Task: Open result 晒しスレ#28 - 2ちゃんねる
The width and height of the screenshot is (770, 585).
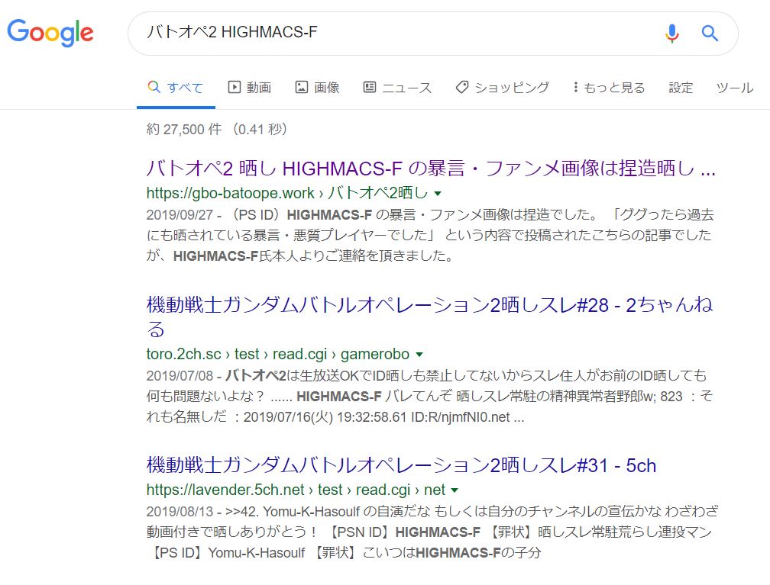Action: (x=429, y=317)
